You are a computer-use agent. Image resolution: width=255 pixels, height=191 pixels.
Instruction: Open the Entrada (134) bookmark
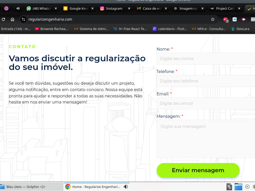point(16,29)
